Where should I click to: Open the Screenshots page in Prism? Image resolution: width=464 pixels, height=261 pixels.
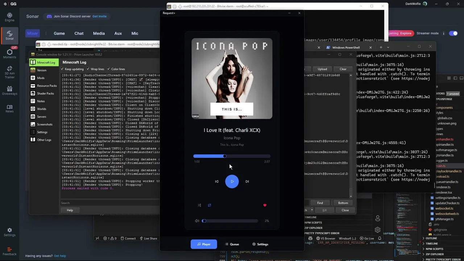[44, 124]
